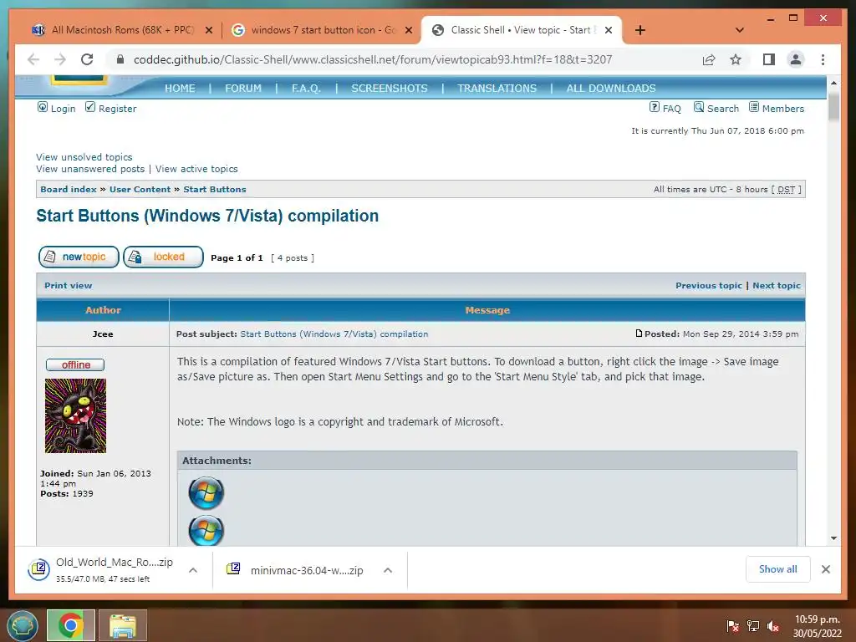Go to Board index breadcrumb
This screenshot has height=642, width=856.
click(69, 190)
